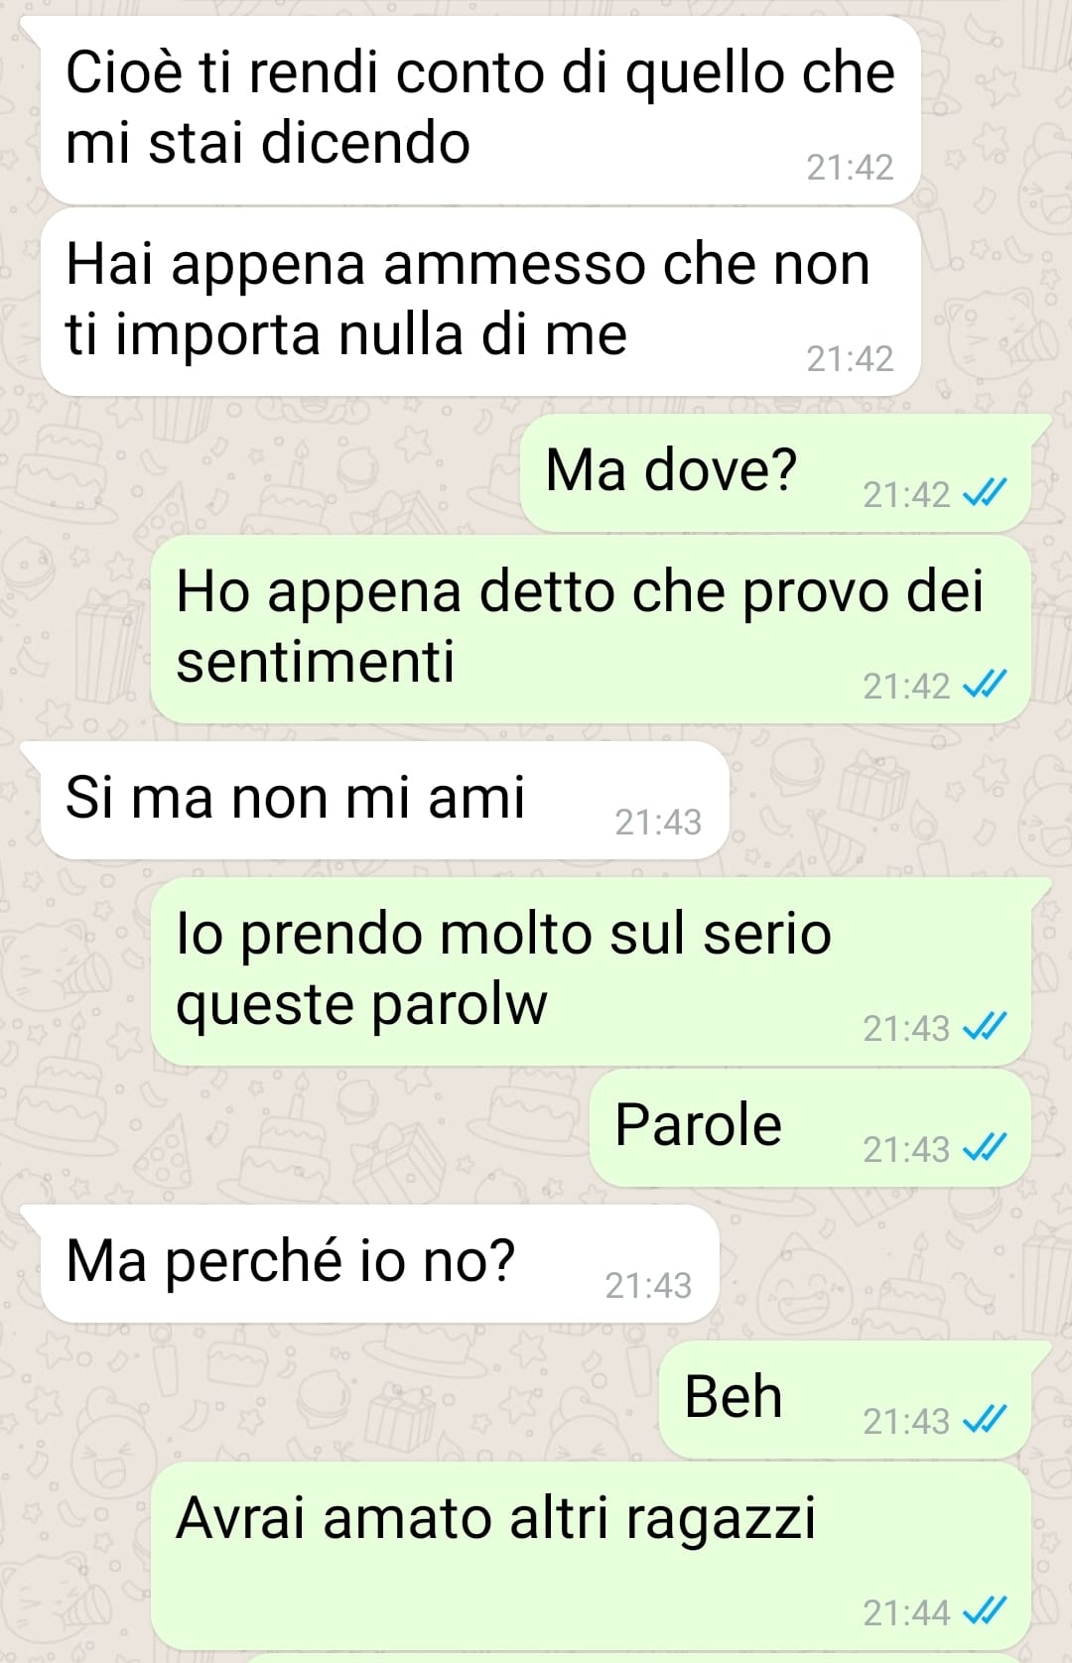Tap read ticks on "Beh" message
The width and height of the screenshot is (1072, 1663).
pos(985,1419)
